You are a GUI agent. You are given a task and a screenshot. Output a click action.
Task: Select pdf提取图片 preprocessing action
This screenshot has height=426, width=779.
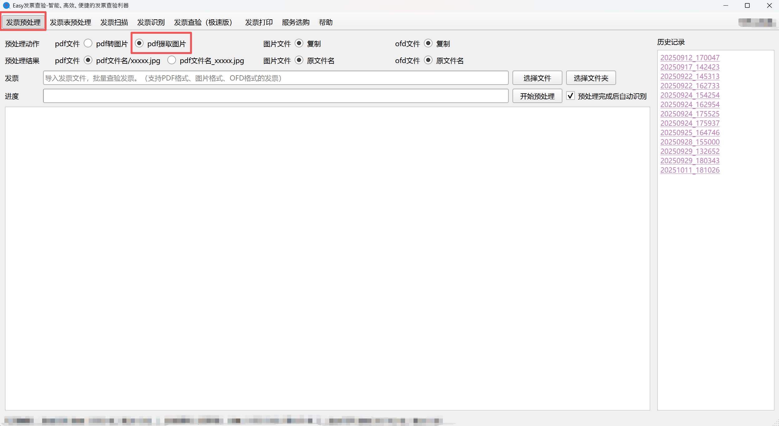140,43
